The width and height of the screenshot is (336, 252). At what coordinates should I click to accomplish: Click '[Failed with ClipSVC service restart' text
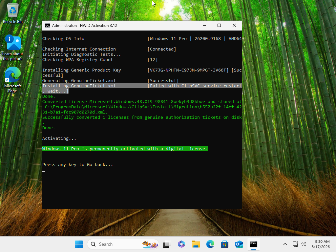[x=195, y=86]
